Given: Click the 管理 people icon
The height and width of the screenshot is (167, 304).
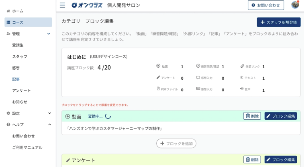Looking at the screenshot, I should click(x=8, y=34).
